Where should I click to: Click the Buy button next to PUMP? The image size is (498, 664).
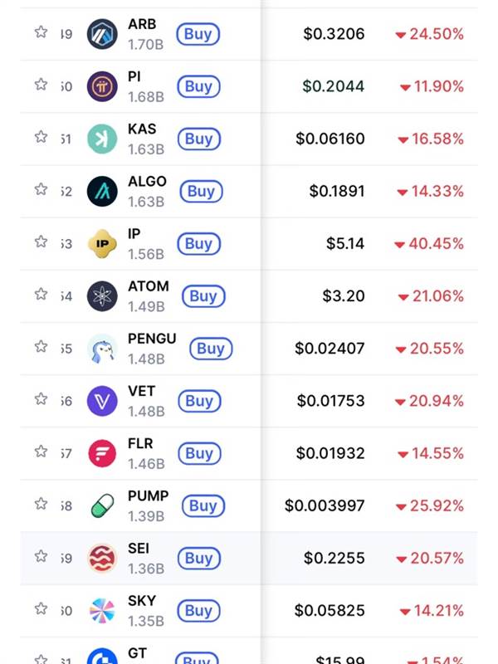203,505
